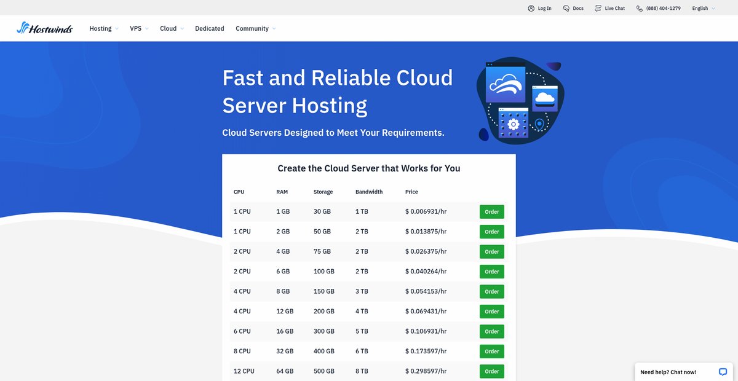Order the 8 GB RAM 150 GB plan
The width and height of the screenshot is (738, 381).
492,291
